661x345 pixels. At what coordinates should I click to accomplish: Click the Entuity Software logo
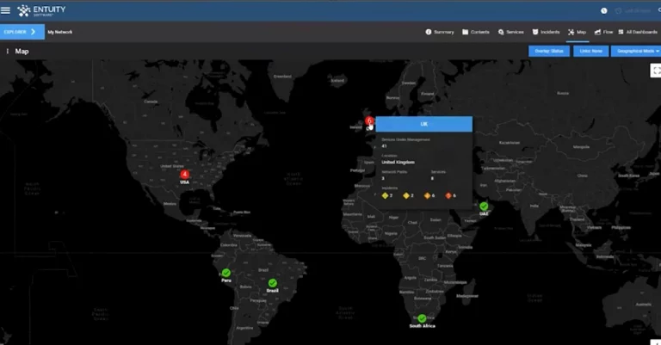click(x=41, y=10)
